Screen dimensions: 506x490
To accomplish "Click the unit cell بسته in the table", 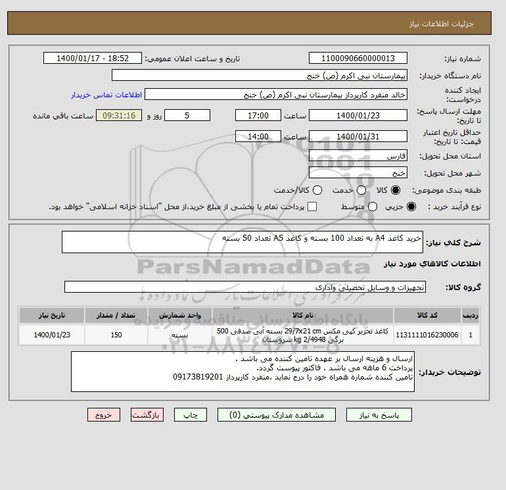I will (180, 335).
